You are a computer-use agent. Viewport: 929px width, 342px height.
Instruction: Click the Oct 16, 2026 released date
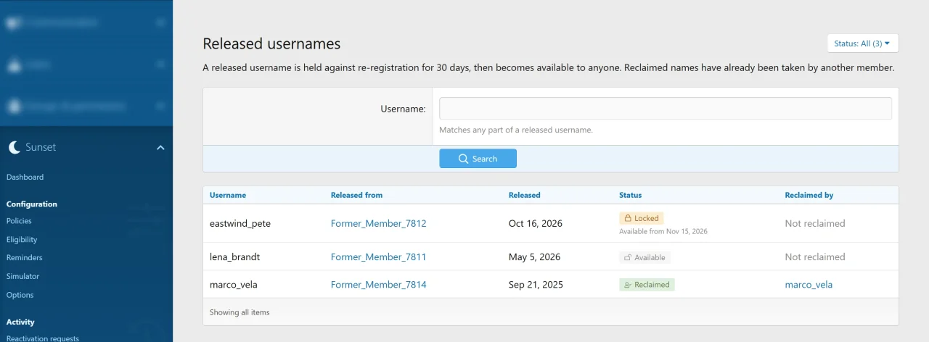pyautogui.click(x=536, y=223)
